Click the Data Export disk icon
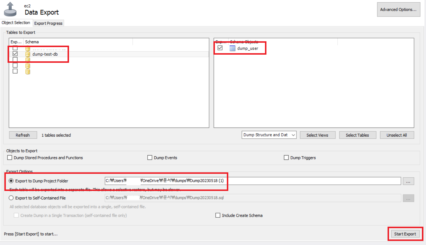 click(10, 9)
